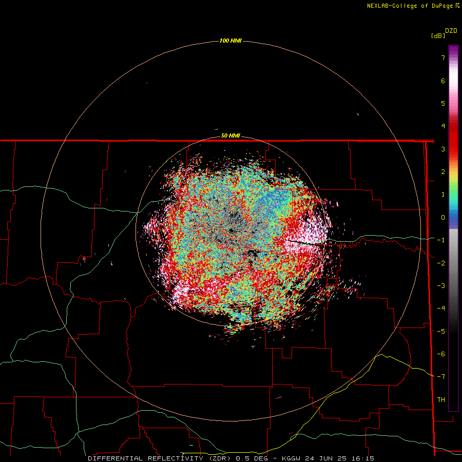Click the DZD legend title
The width and height of the screenshot is (462, 462).
point(451,31)
